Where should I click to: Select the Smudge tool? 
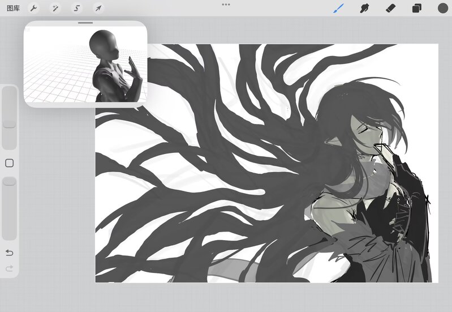pos(364,8)
